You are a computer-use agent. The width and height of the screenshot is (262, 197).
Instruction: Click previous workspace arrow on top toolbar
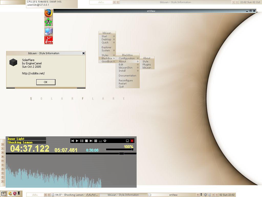click(x=114, y=2)
